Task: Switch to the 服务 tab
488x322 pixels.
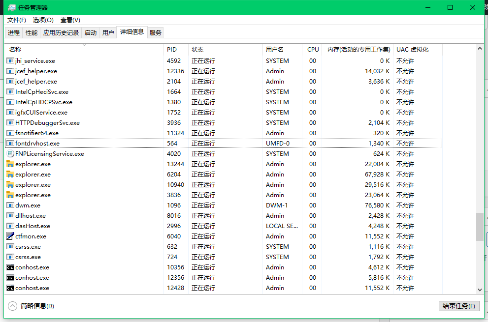Action: pyautogui.click(x=155, y=32)
